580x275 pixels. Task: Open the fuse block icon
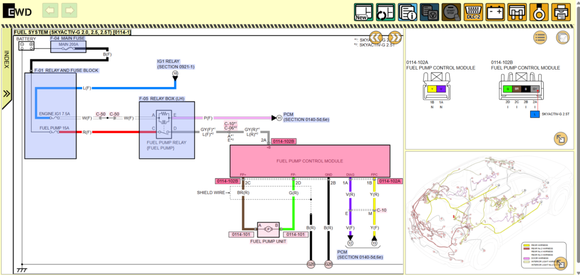(x=517, y=12)
